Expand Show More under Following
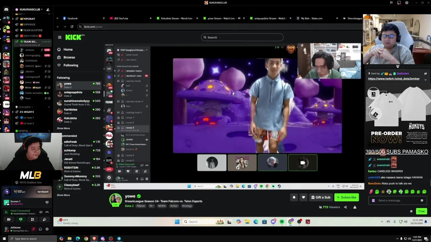431x242 pixels. tap(63, 128)
